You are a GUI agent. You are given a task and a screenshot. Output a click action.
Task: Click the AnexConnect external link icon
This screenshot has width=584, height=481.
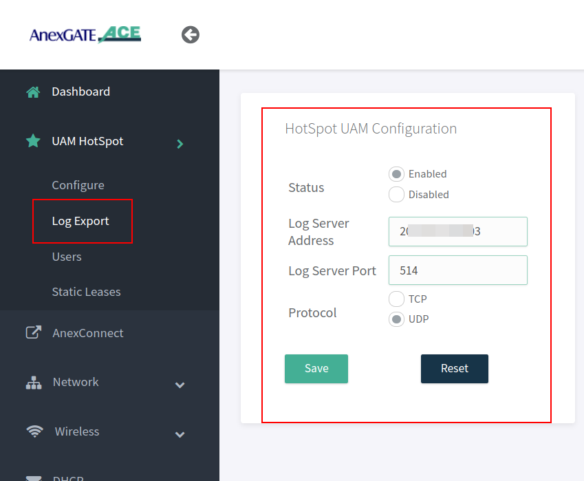pos(33,333)
